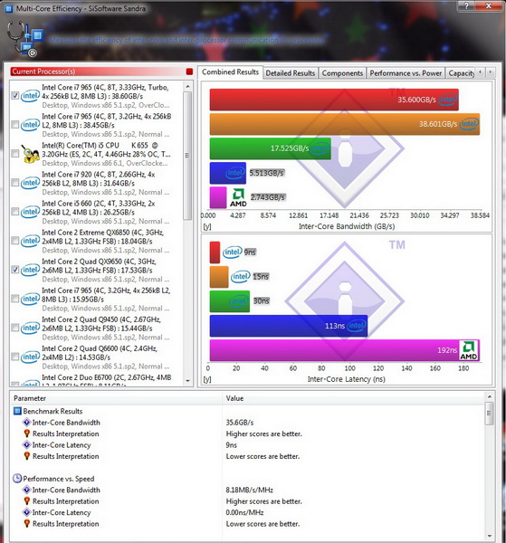Click results table scroll up arrow
506x543 pixels.
coord(489,397)
